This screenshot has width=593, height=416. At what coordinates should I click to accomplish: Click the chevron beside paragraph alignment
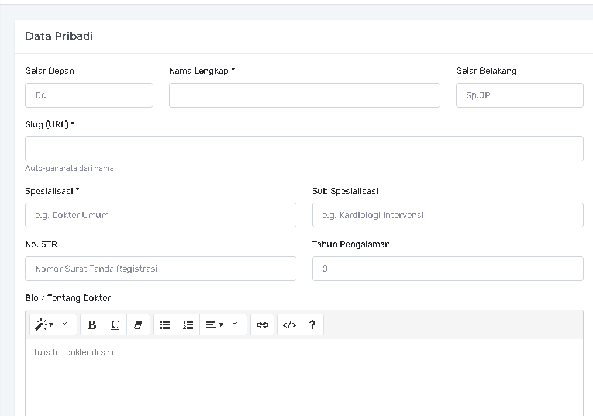click(x=235, y=324)
